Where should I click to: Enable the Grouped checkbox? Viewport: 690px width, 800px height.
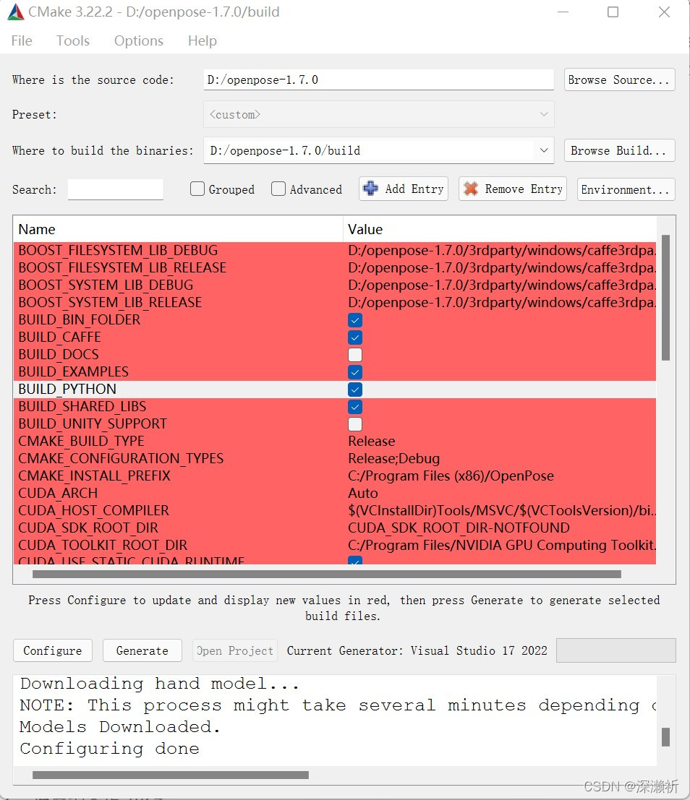coord(197,189)
